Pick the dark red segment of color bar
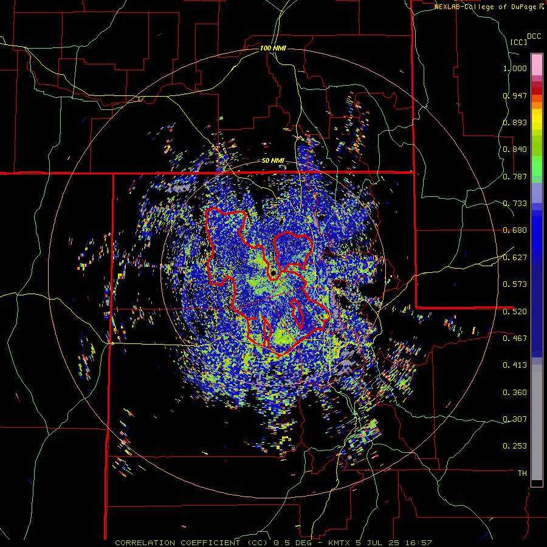 [x=537, y=91]
